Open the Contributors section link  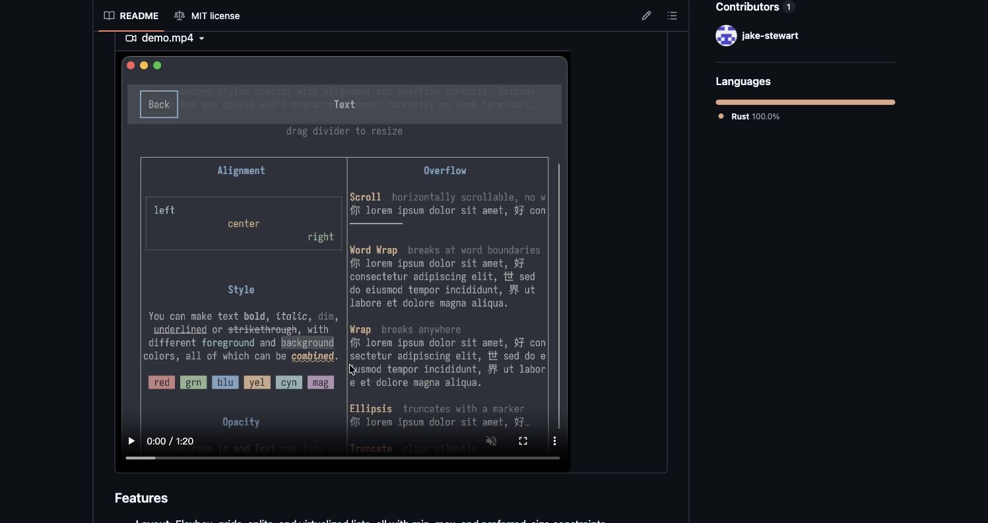coord(747,7)
